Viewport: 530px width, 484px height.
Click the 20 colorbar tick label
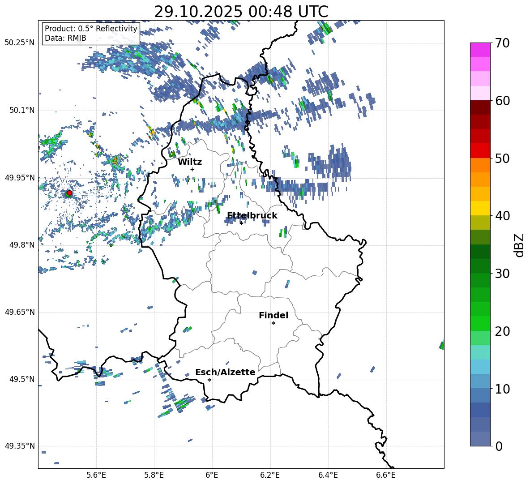pyautogui.click(x=502, y=331)
